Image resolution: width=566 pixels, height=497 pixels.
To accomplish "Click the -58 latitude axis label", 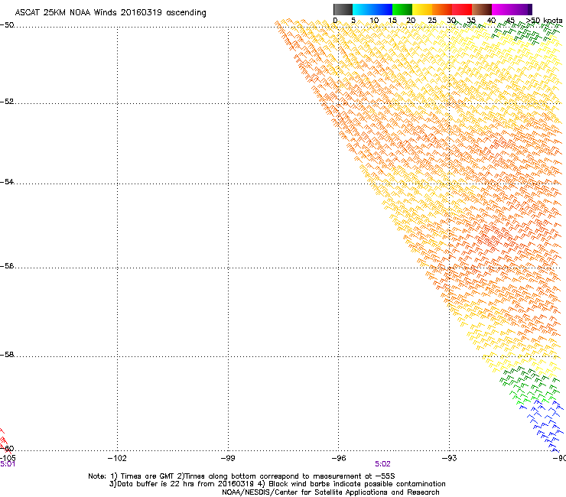I will pos(7,355).
